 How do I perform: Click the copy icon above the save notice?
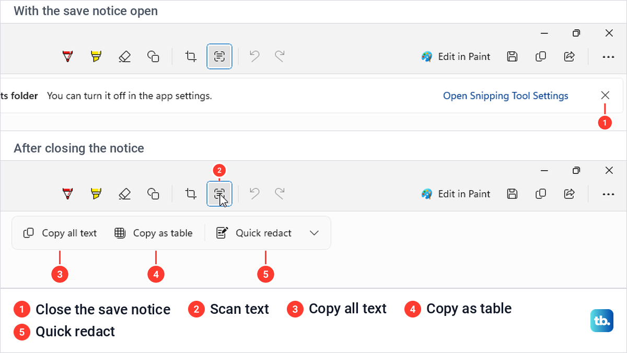(x=541, y=56)
